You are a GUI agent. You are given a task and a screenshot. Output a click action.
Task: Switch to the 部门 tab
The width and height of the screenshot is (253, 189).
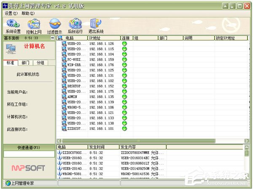point(26,63)
